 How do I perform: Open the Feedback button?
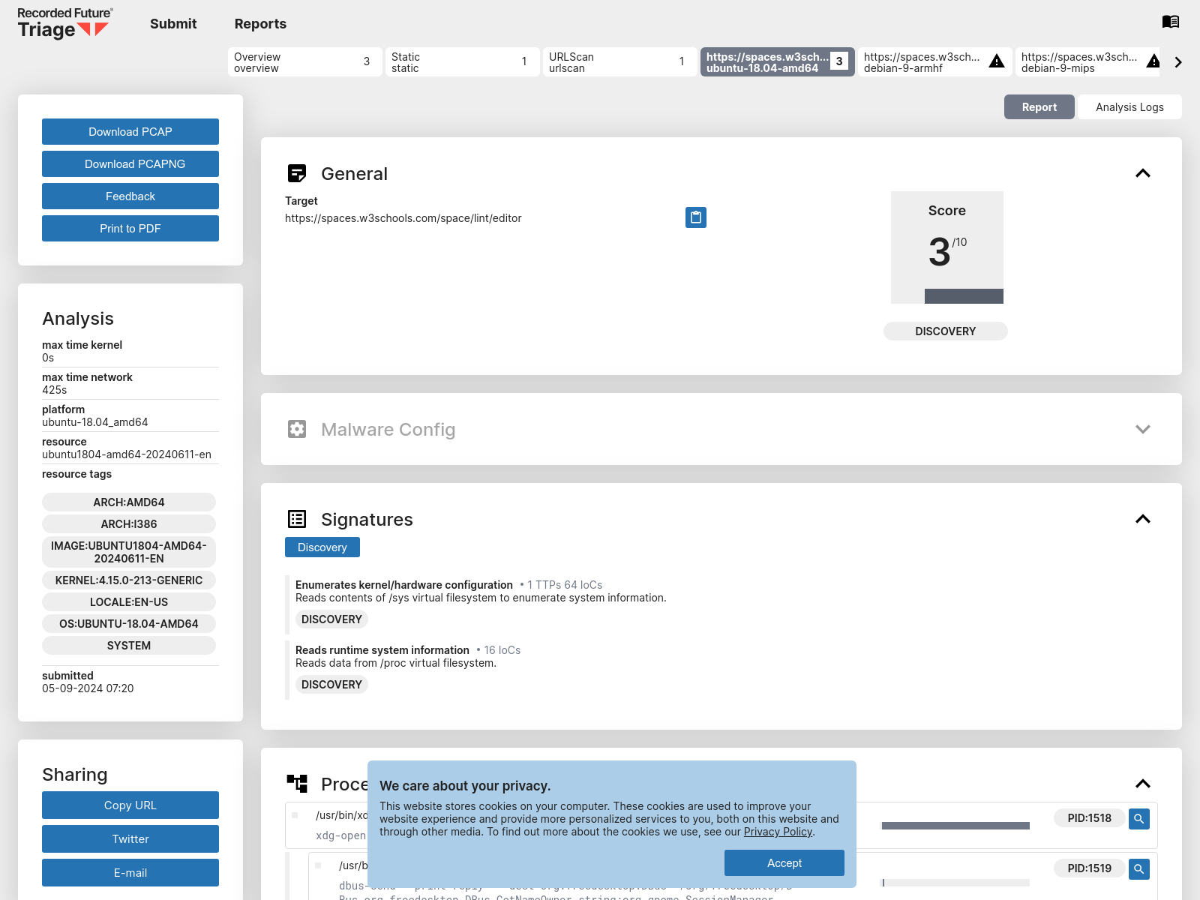[130, 196]
